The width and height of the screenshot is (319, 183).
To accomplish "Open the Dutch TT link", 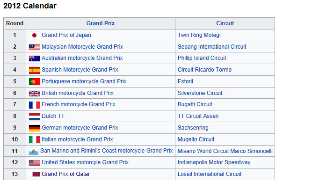I will (53, 116).
